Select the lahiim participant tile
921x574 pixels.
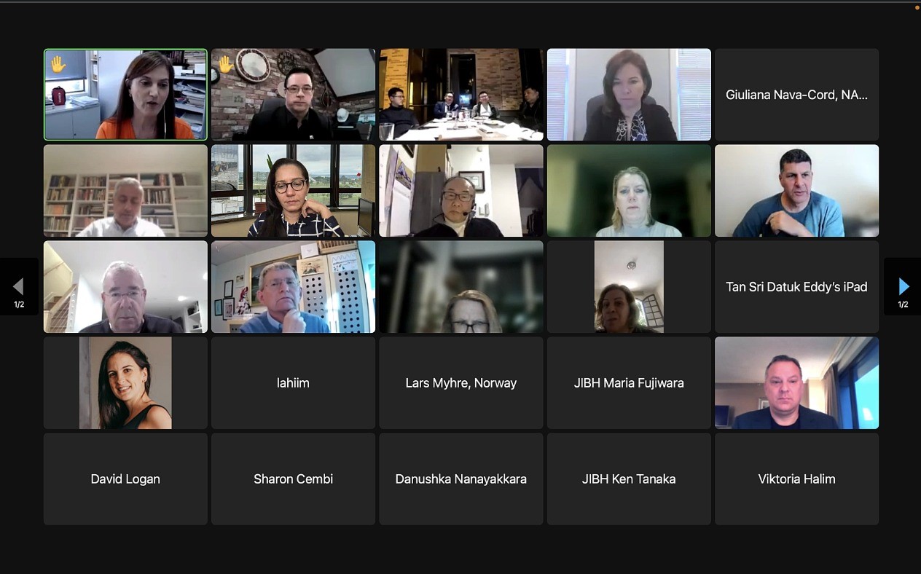coord(293,383)
